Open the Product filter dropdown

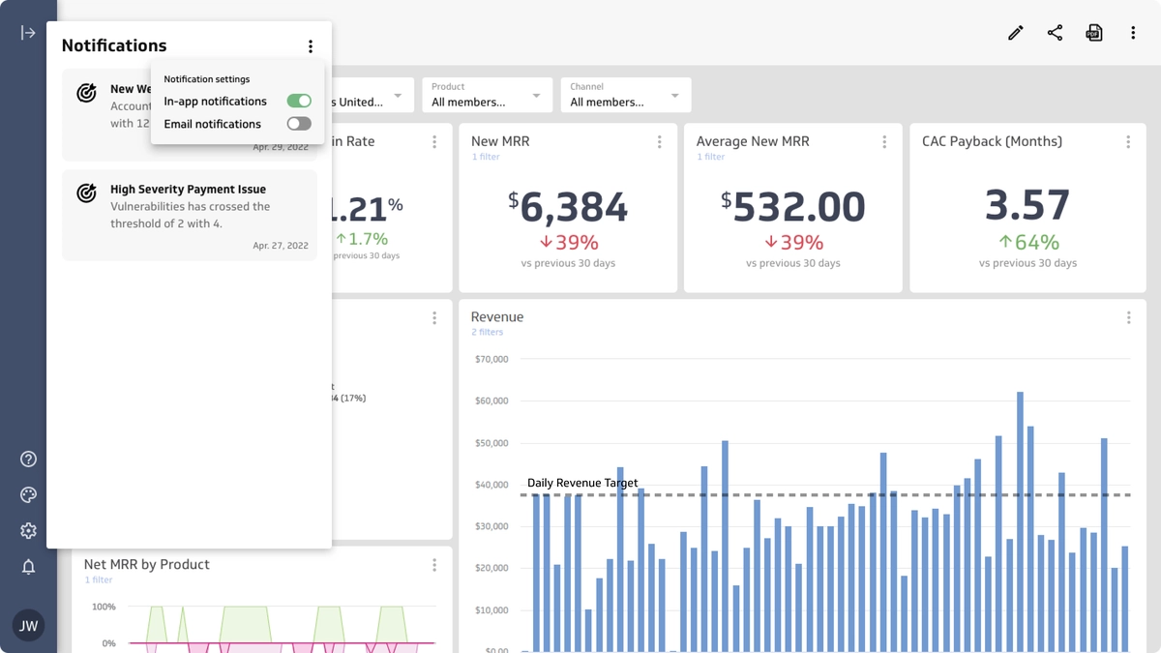pos(487,97)
